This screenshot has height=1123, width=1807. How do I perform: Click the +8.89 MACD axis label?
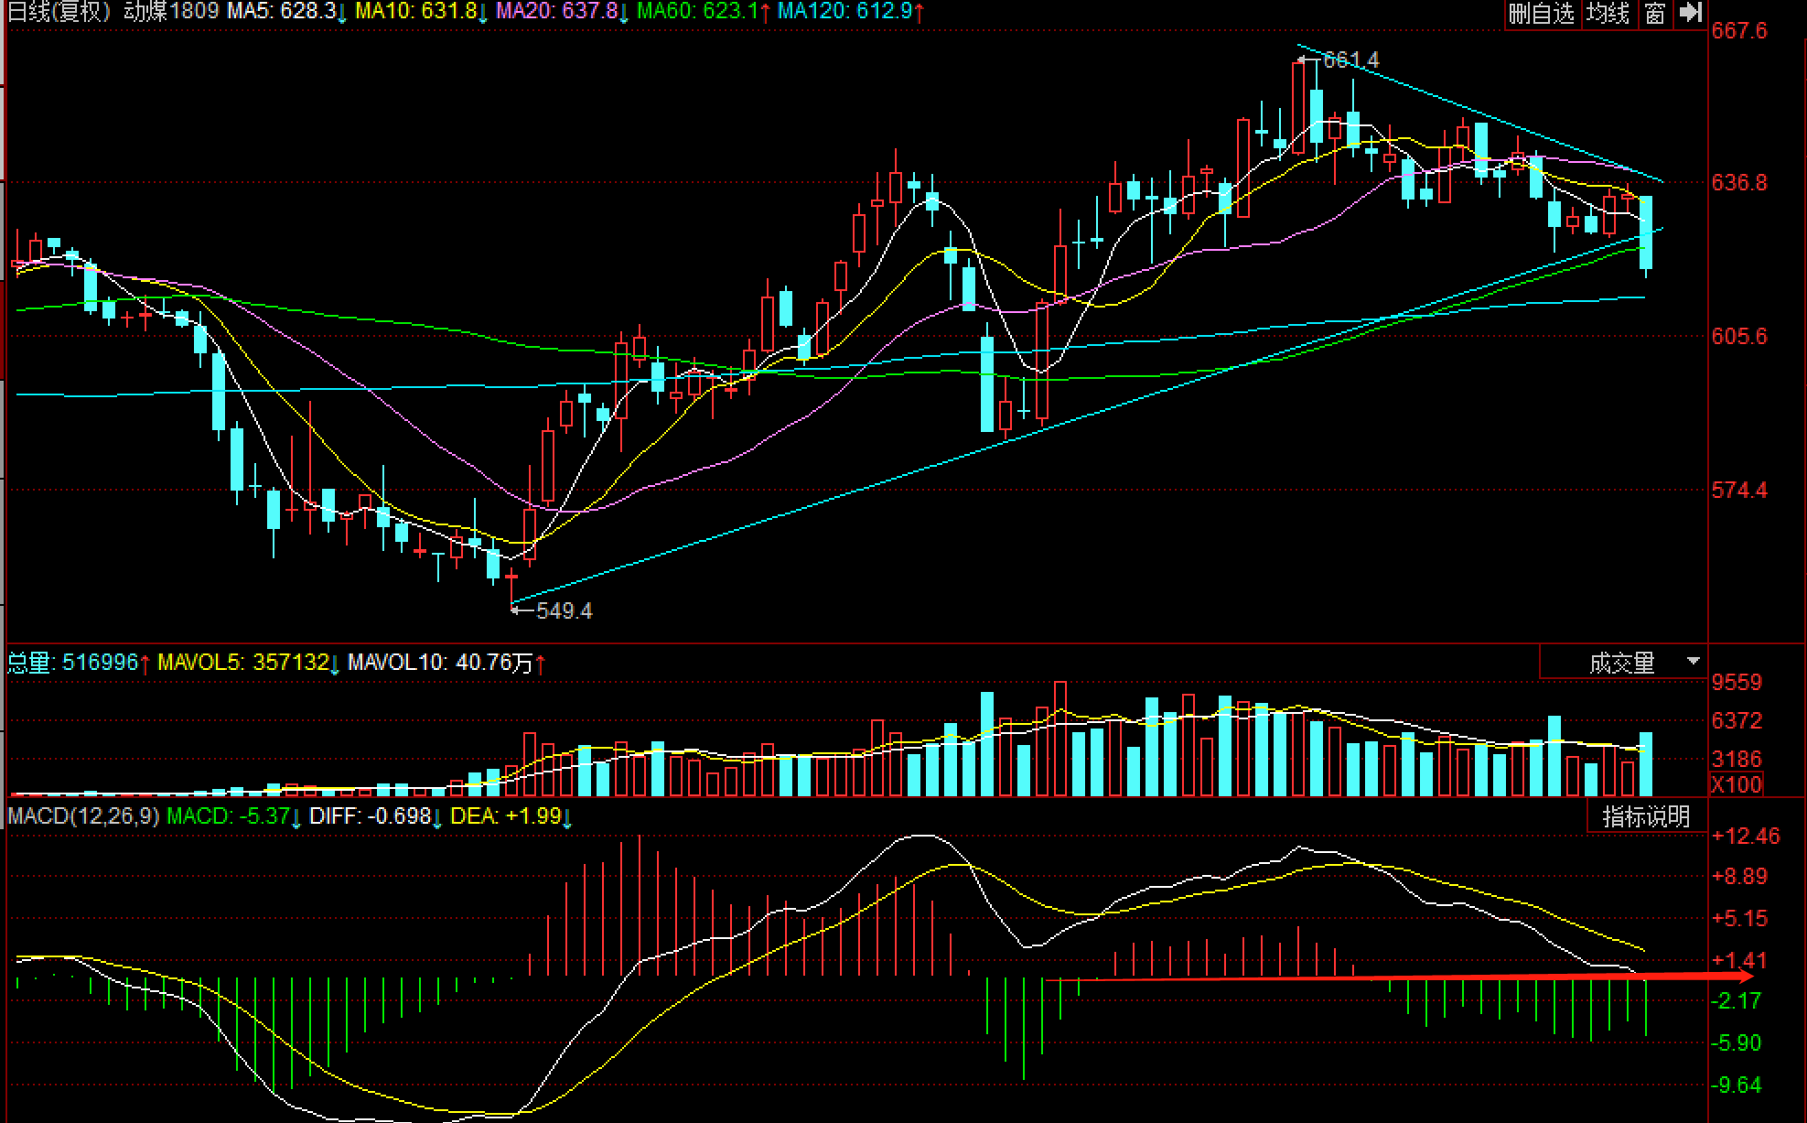[1740, 877]
